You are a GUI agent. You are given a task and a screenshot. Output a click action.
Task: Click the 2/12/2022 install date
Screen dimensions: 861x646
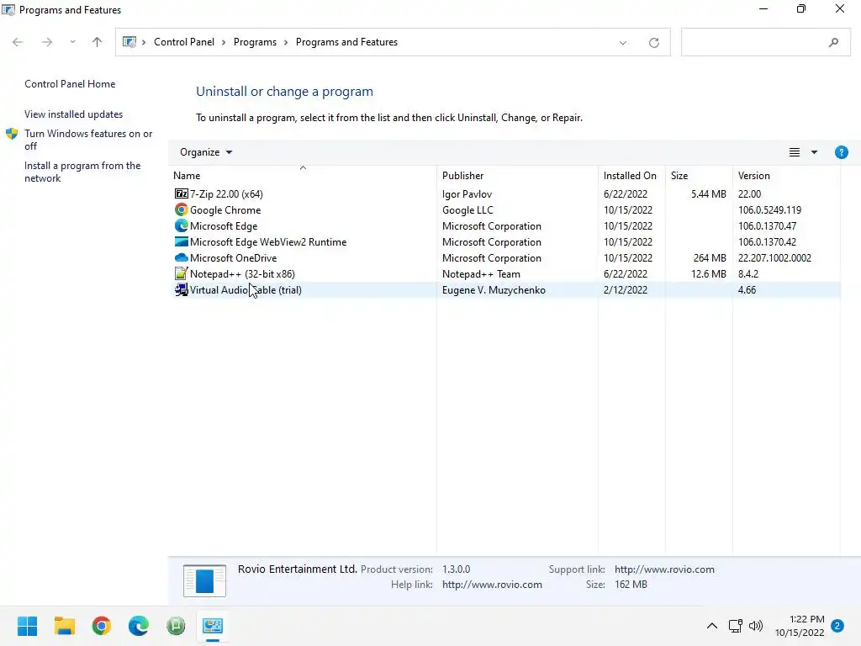pos(625,289)
